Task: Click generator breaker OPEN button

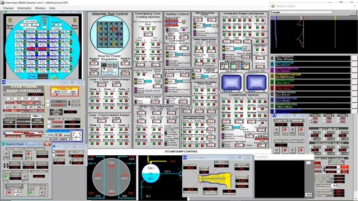Action: tap(67, 135)
